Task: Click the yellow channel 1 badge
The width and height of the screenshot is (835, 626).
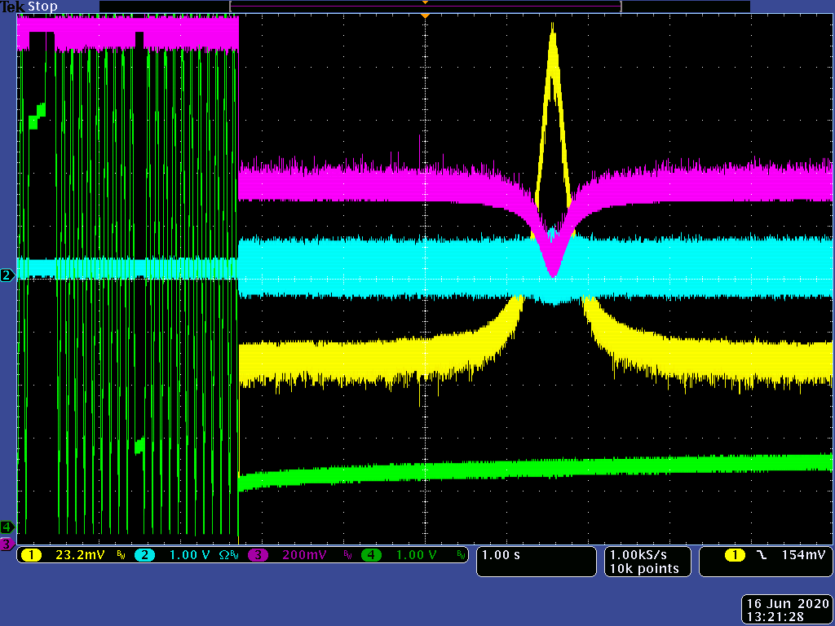Action: [32, 555]
